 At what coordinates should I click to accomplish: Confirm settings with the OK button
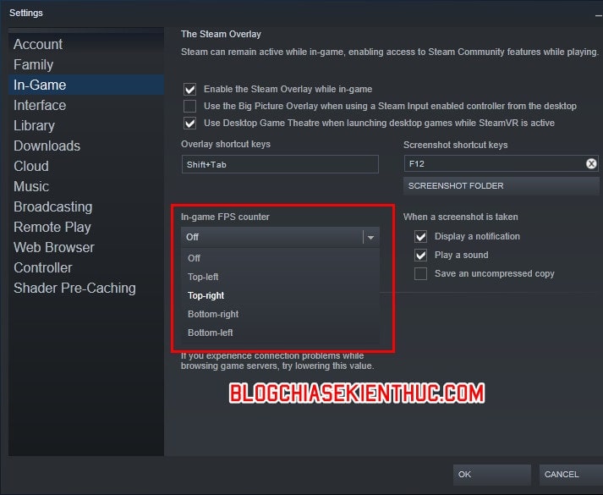coord(492,475)
